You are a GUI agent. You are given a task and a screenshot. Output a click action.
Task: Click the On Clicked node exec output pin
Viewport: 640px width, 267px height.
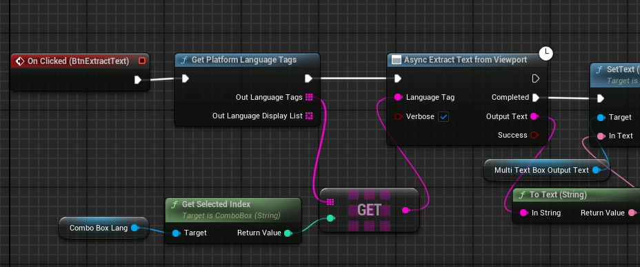point(138,80)
